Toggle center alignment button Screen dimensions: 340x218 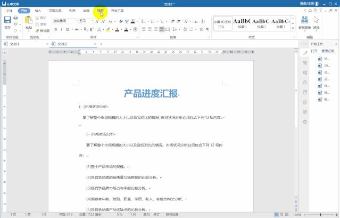150,29
